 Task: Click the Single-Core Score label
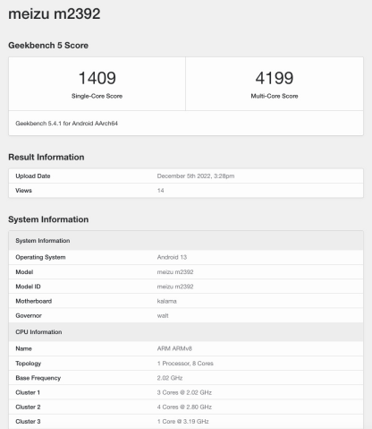(97, 96)
